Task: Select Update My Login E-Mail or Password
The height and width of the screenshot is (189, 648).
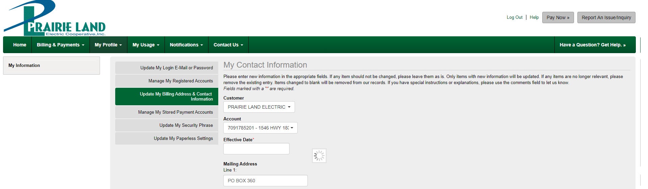Action: 167,68
